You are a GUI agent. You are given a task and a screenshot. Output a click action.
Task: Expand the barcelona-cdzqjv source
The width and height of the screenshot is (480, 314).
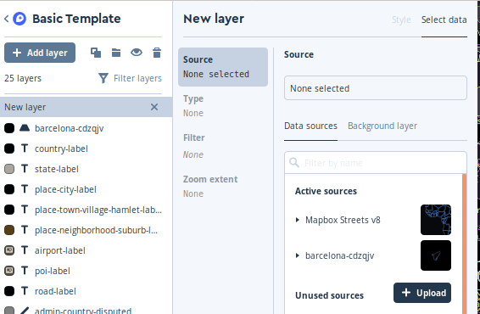298,255
